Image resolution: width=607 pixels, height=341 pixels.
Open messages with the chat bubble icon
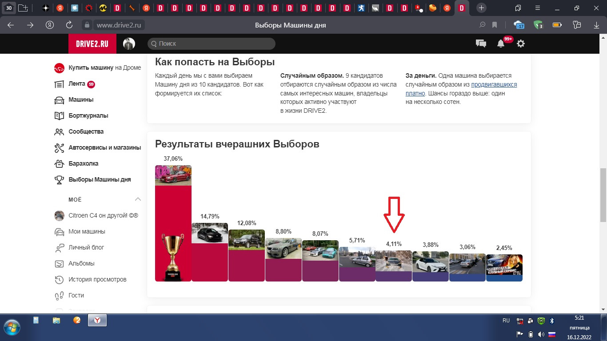tap(480, 44)
